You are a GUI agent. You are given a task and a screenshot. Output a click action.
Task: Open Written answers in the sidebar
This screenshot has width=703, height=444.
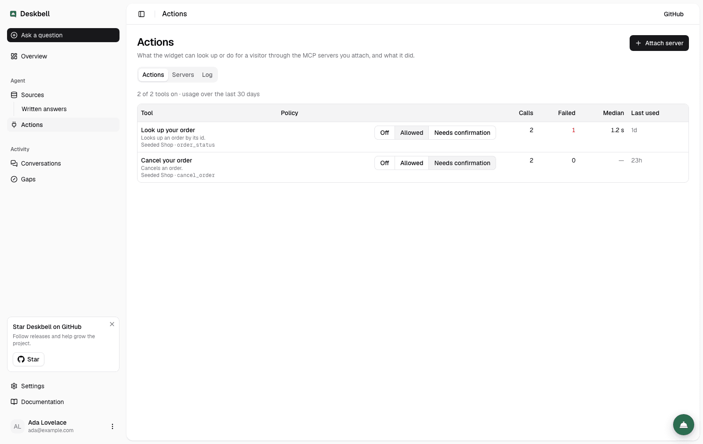68,109
